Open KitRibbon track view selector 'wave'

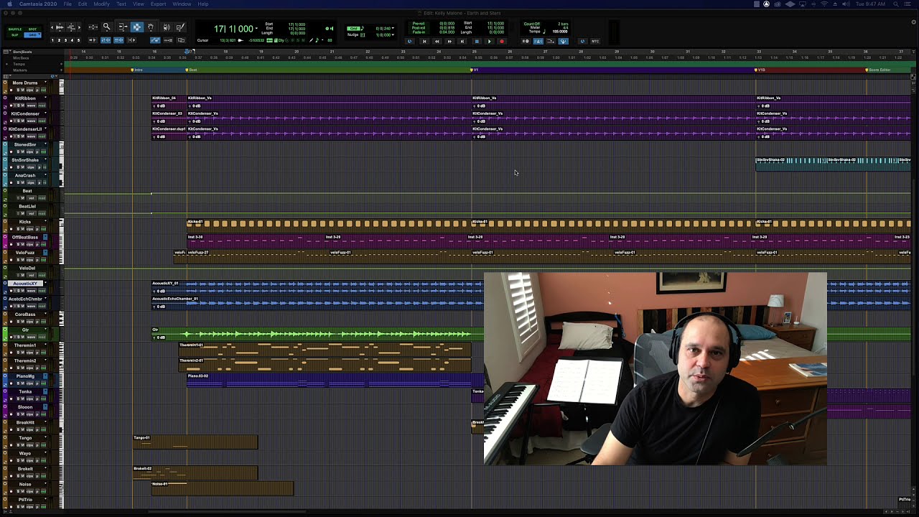pyautogui.click(x=32, y=106)
